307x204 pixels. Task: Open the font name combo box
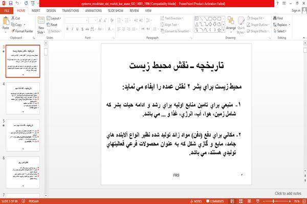[77, 20]
